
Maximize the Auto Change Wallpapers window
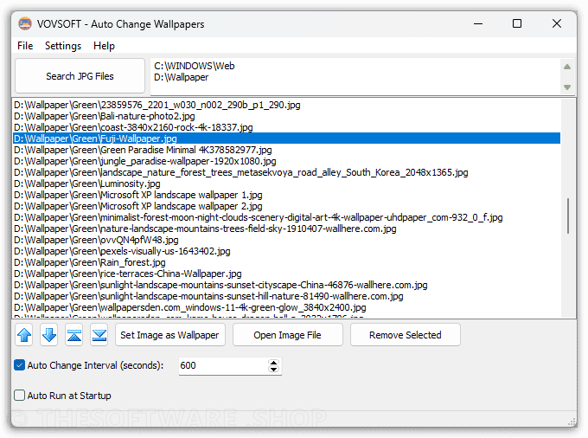tap(517, 23)
